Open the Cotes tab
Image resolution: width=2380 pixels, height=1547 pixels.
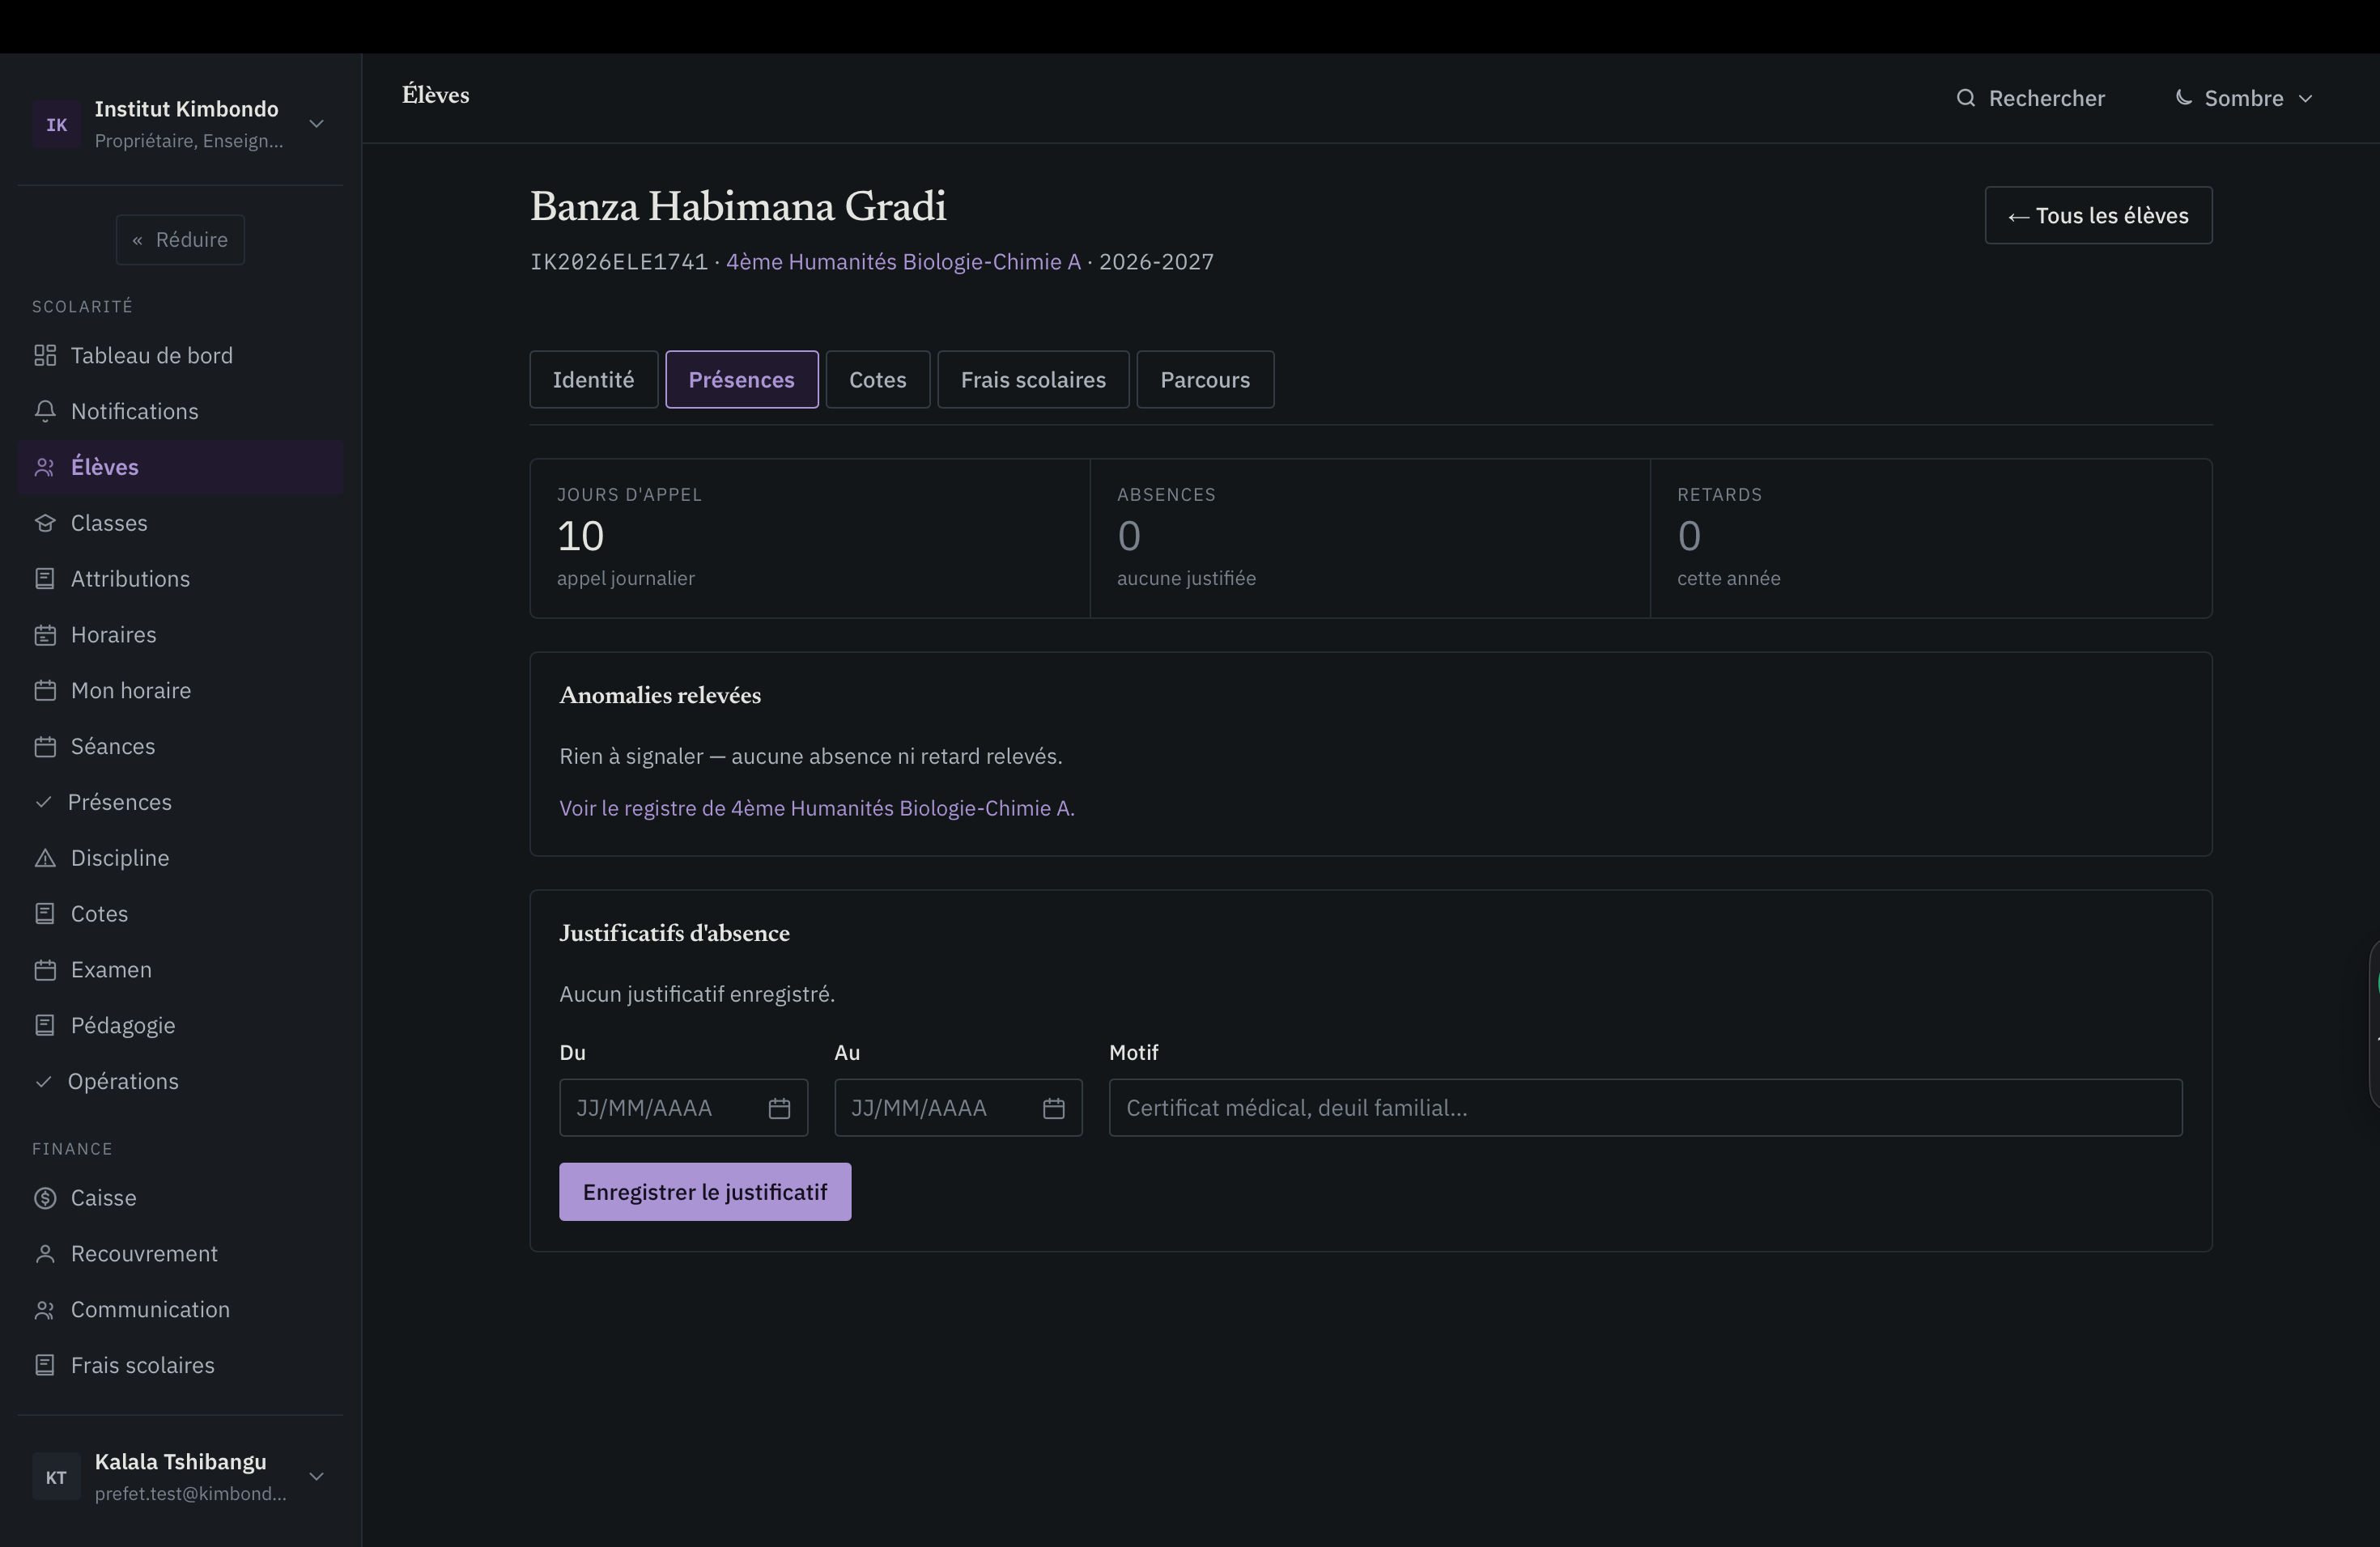[x=878, y=379]
